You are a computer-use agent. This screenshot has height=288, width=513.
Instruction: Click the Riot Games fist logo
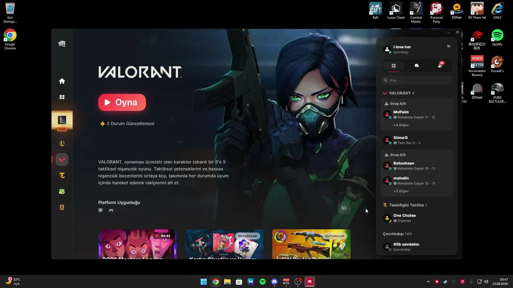[62, 44]
